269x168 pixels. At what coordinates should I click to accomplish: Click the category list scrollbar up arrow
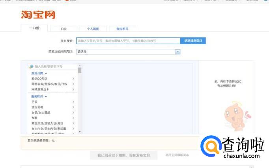click(x=80, y=66)
